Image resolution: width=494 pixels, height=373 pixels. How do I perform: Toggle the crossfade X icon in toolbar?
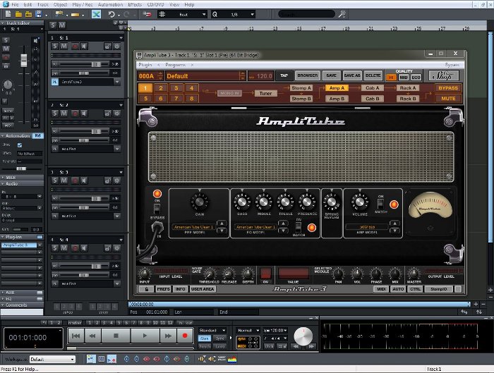pyautogui.click(x=97, y=14)
